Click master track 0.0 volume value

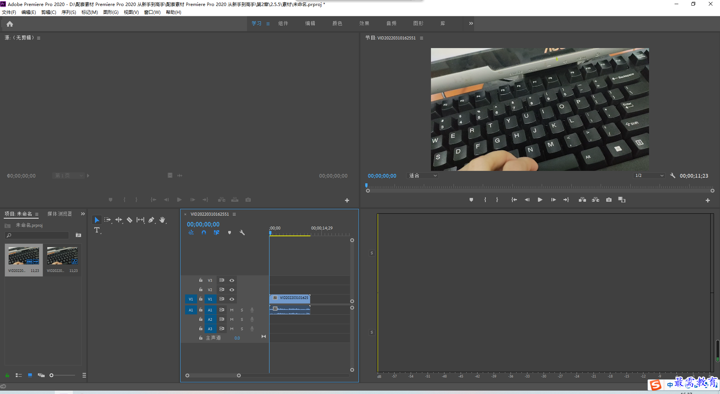point(237,338)
